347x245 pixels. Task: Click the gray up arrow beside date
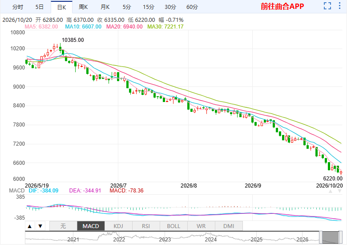pyautogui.click(x=331, y=191)
